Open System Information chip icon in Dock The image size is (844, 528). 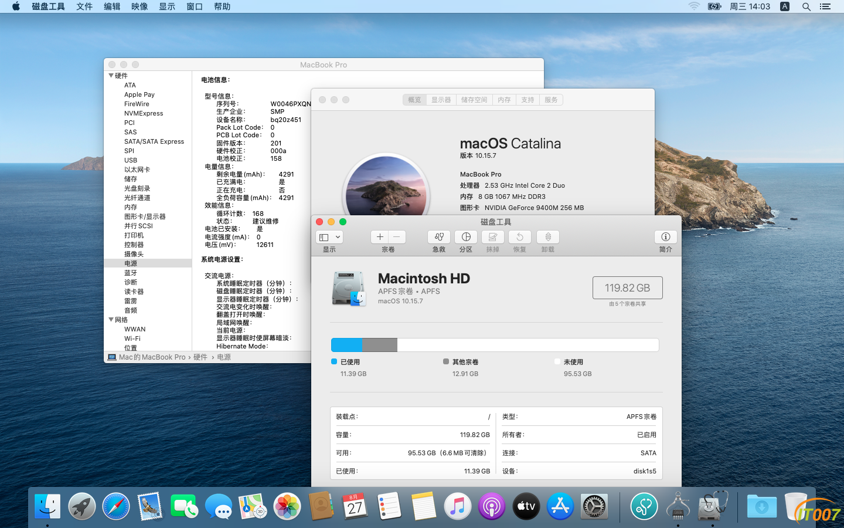(x=678, y=506)
